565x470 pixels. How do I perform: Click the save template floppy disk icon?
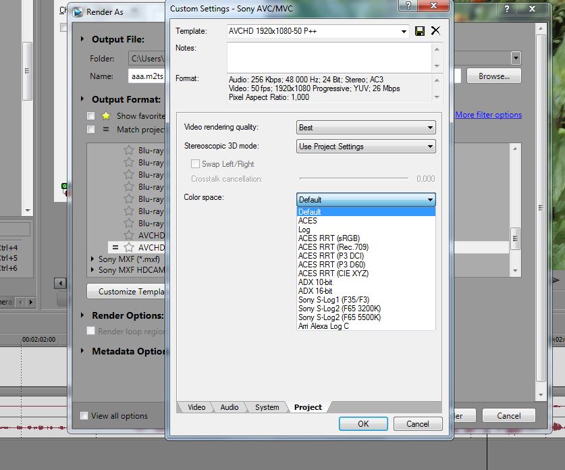coord(420,31)
